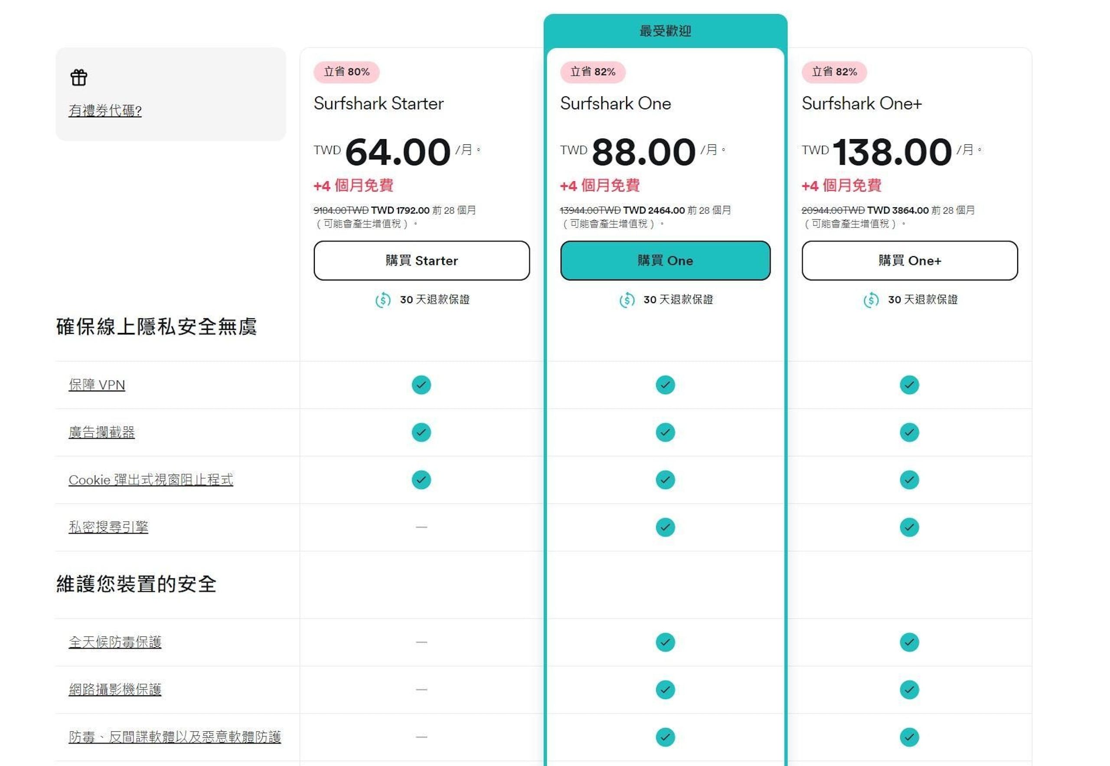Open the 廣告攔截器 feature link

pos(102,433)
